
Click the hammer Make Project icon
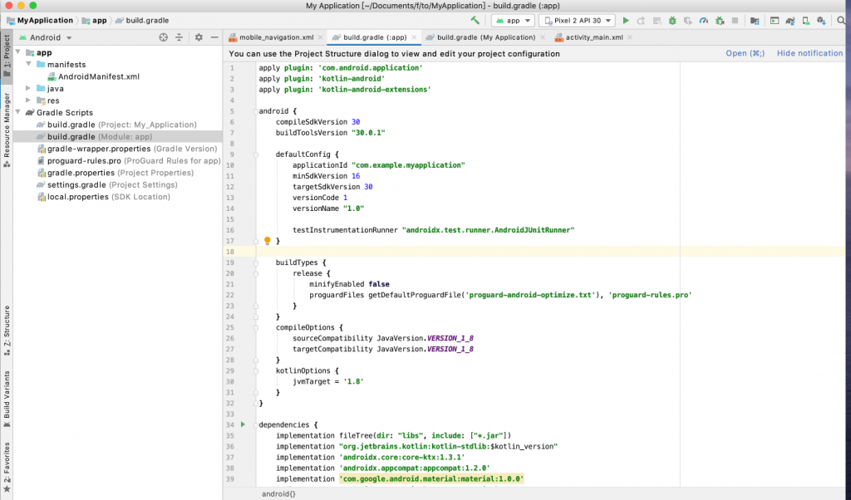click(475, 20)
